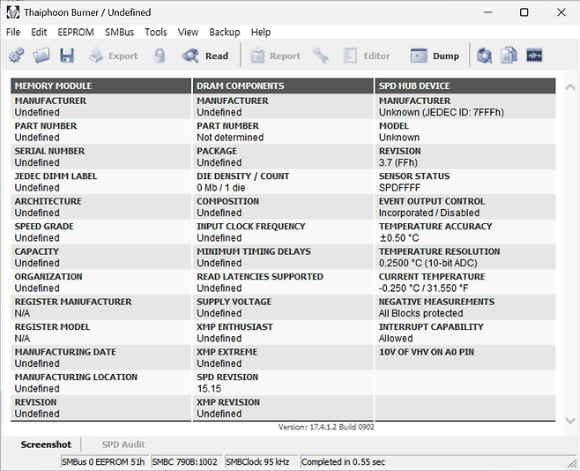Click the magnifier database icon in toolbar
This screenshot has height=471, width=580.
tap(484, 56)
